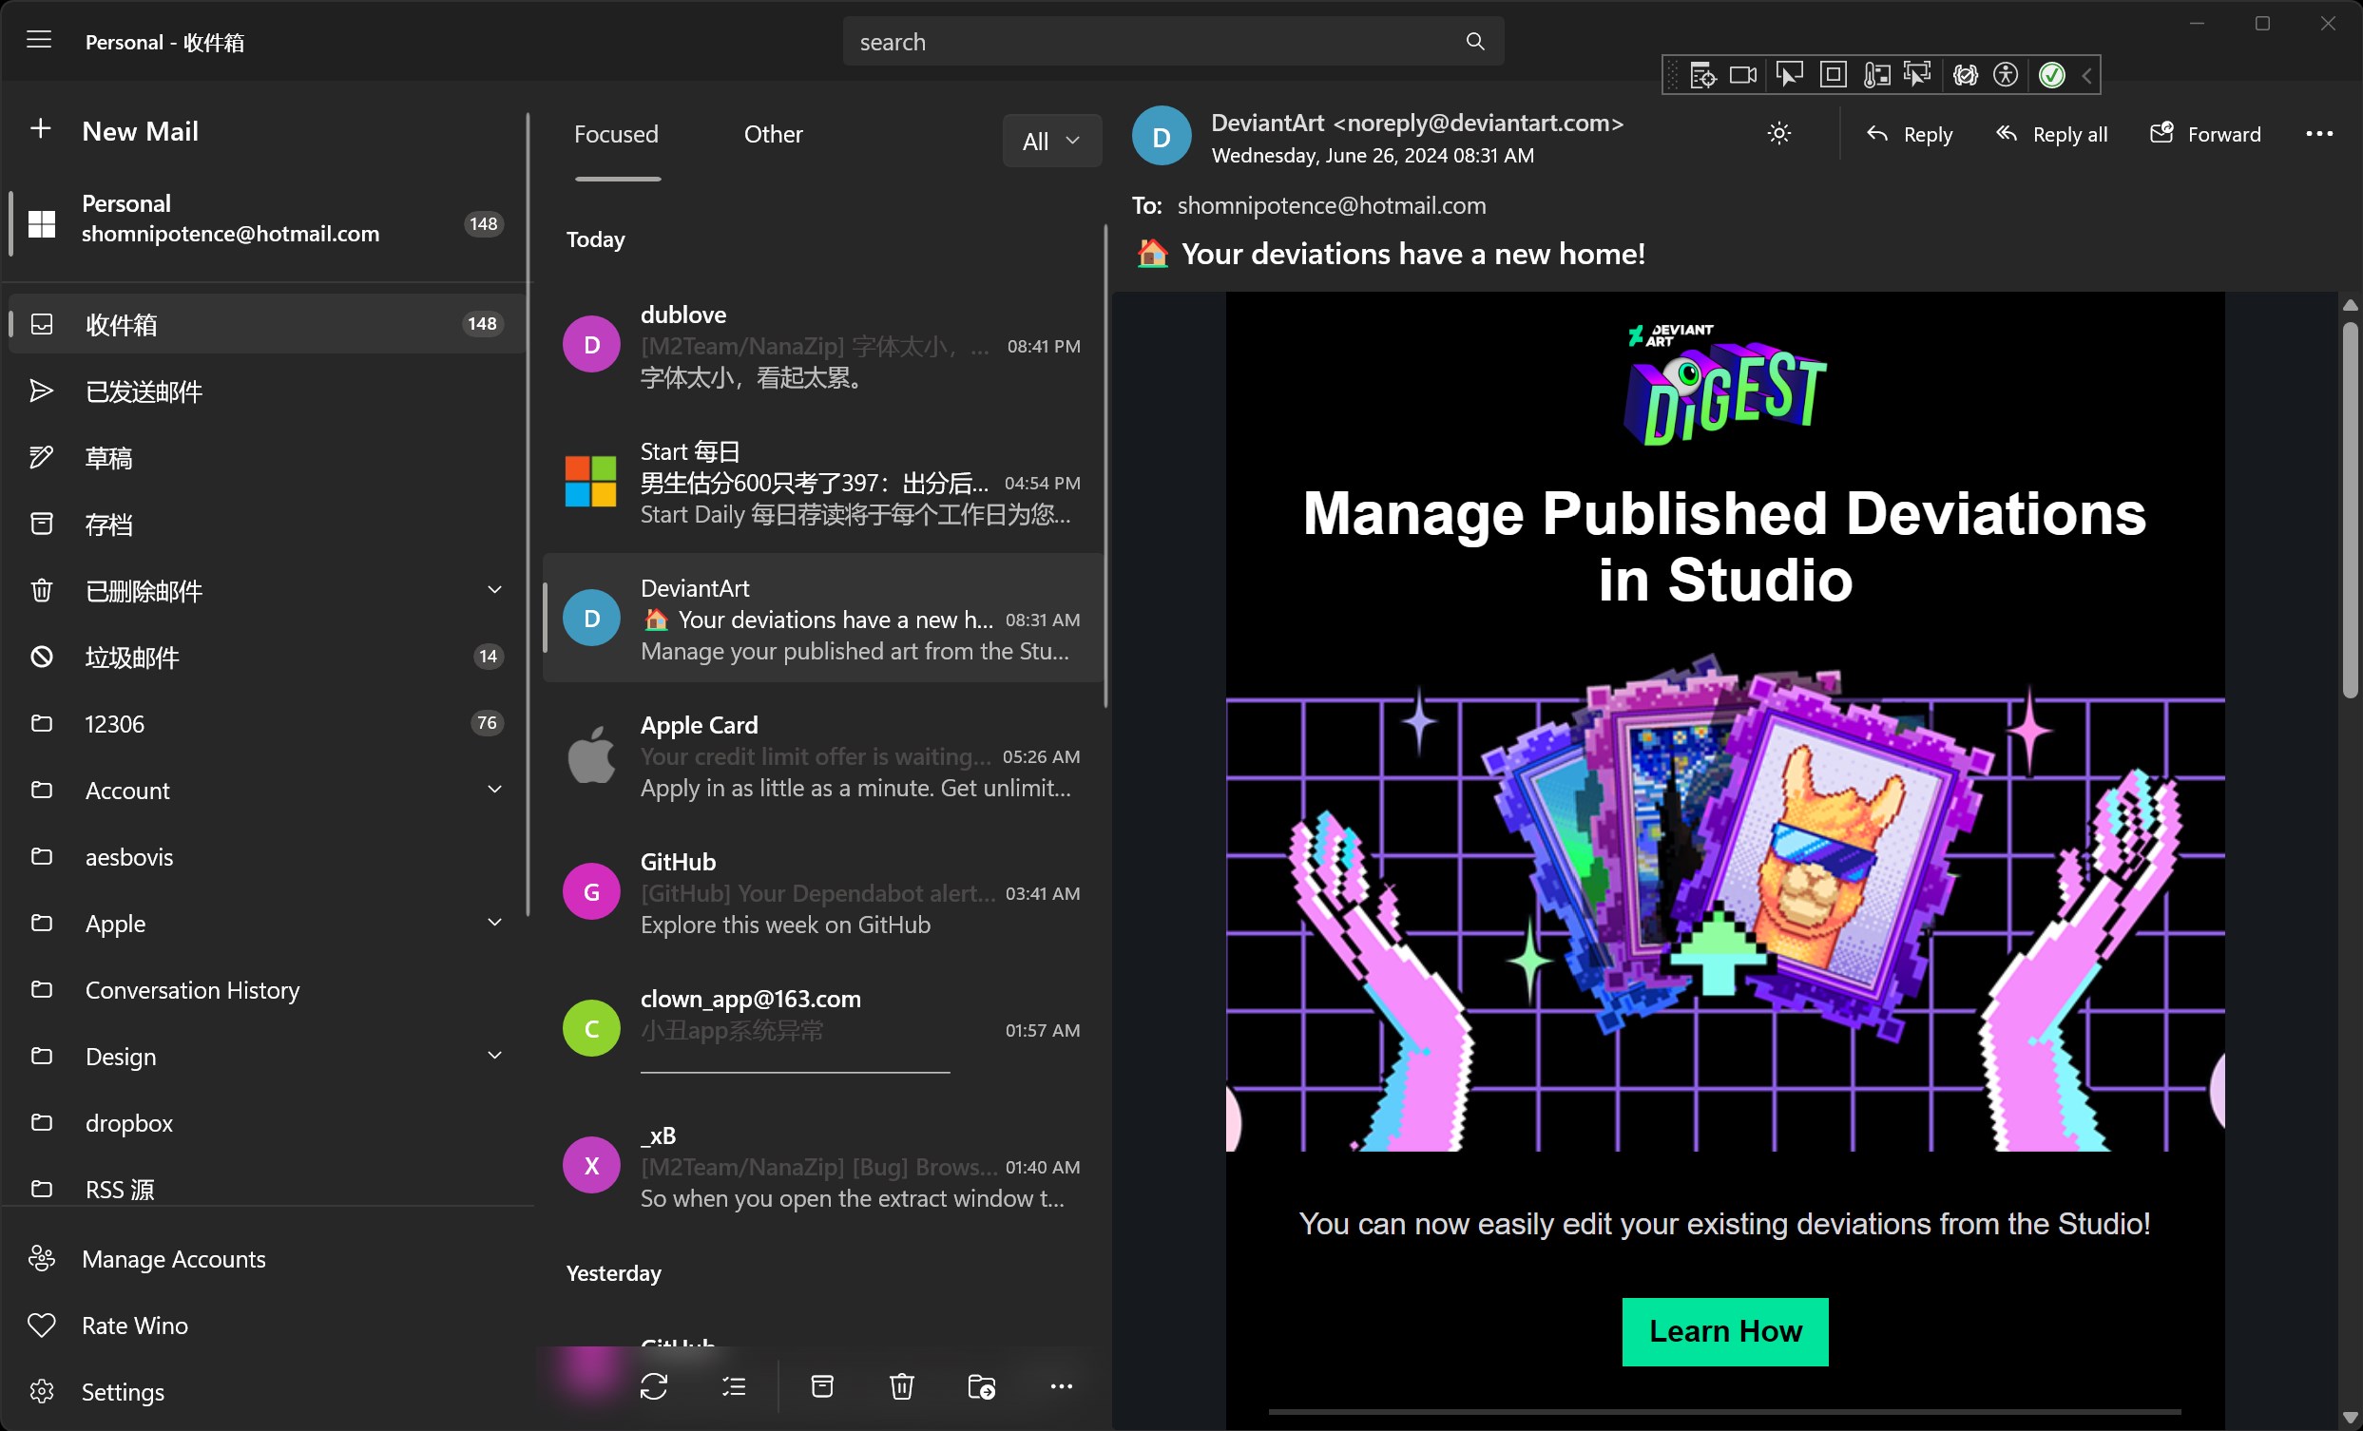Screen dimensions: 2363x1431
Task: Archive mail using bottom toolbar icon
Action: pyautogui.click(x=822, y=1386)
